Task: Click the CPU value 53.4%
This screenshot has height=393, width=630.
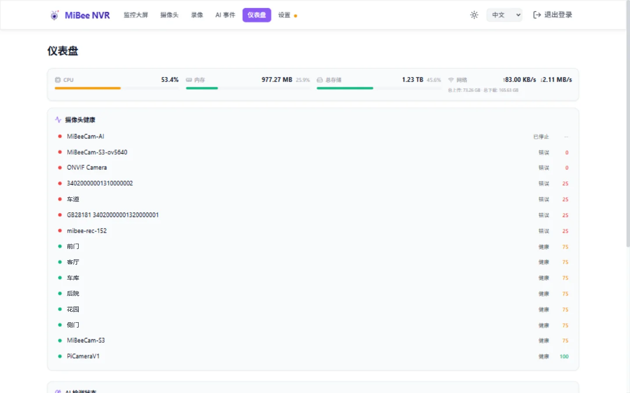Action: 170,80
